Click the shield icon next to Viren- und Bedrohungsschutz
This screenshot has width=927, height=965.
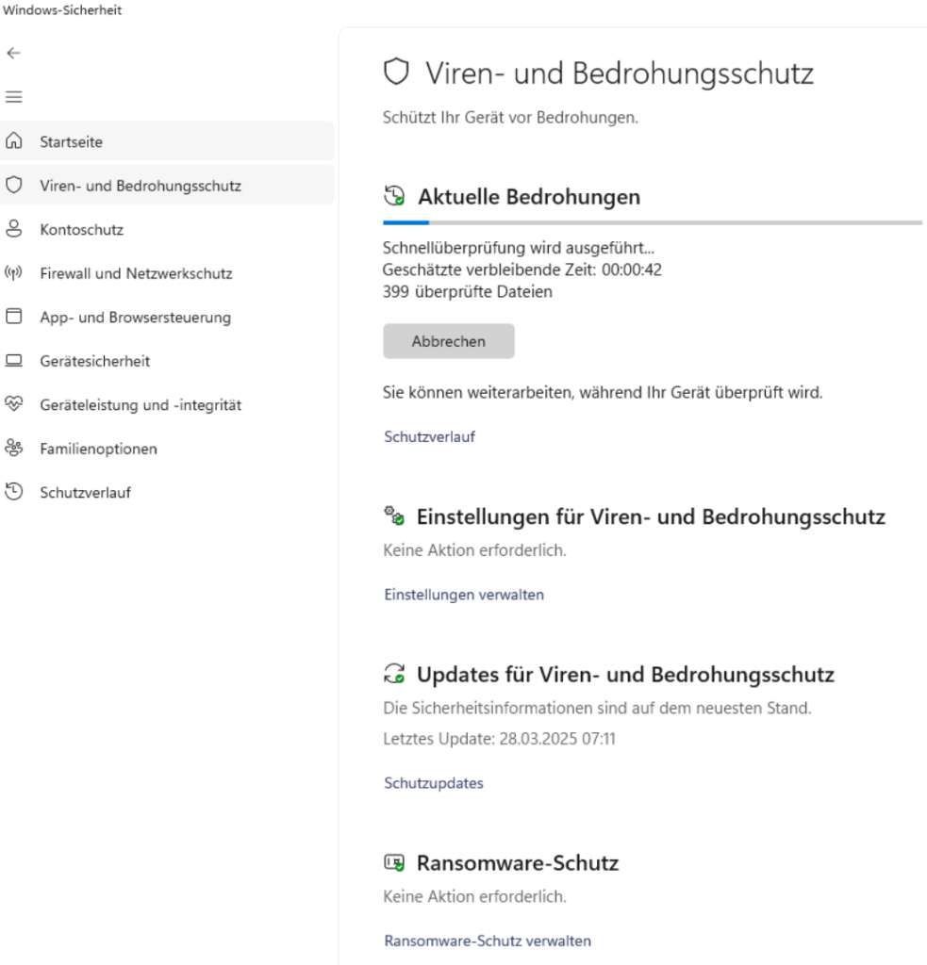coord(14,186)
